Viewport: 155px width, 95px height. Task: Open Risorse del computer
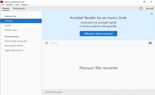click(x=16, y=41)
